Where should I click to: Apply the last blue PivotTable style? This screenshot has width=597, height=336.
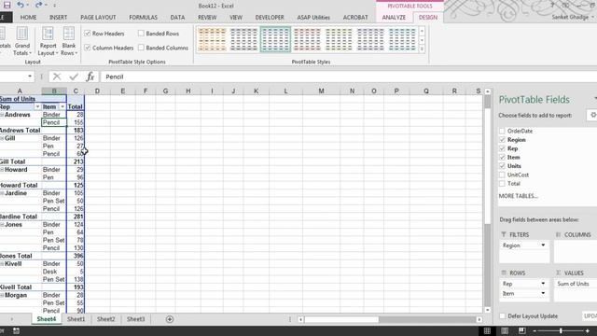[402, 39]
